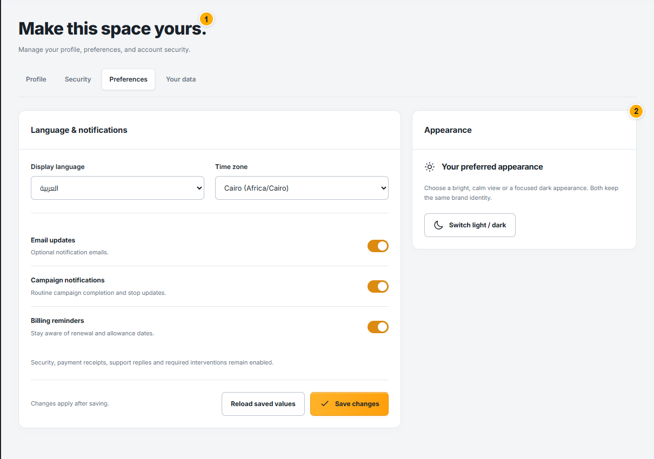
Task: Open the Security tab
Action: pos(78,79)
